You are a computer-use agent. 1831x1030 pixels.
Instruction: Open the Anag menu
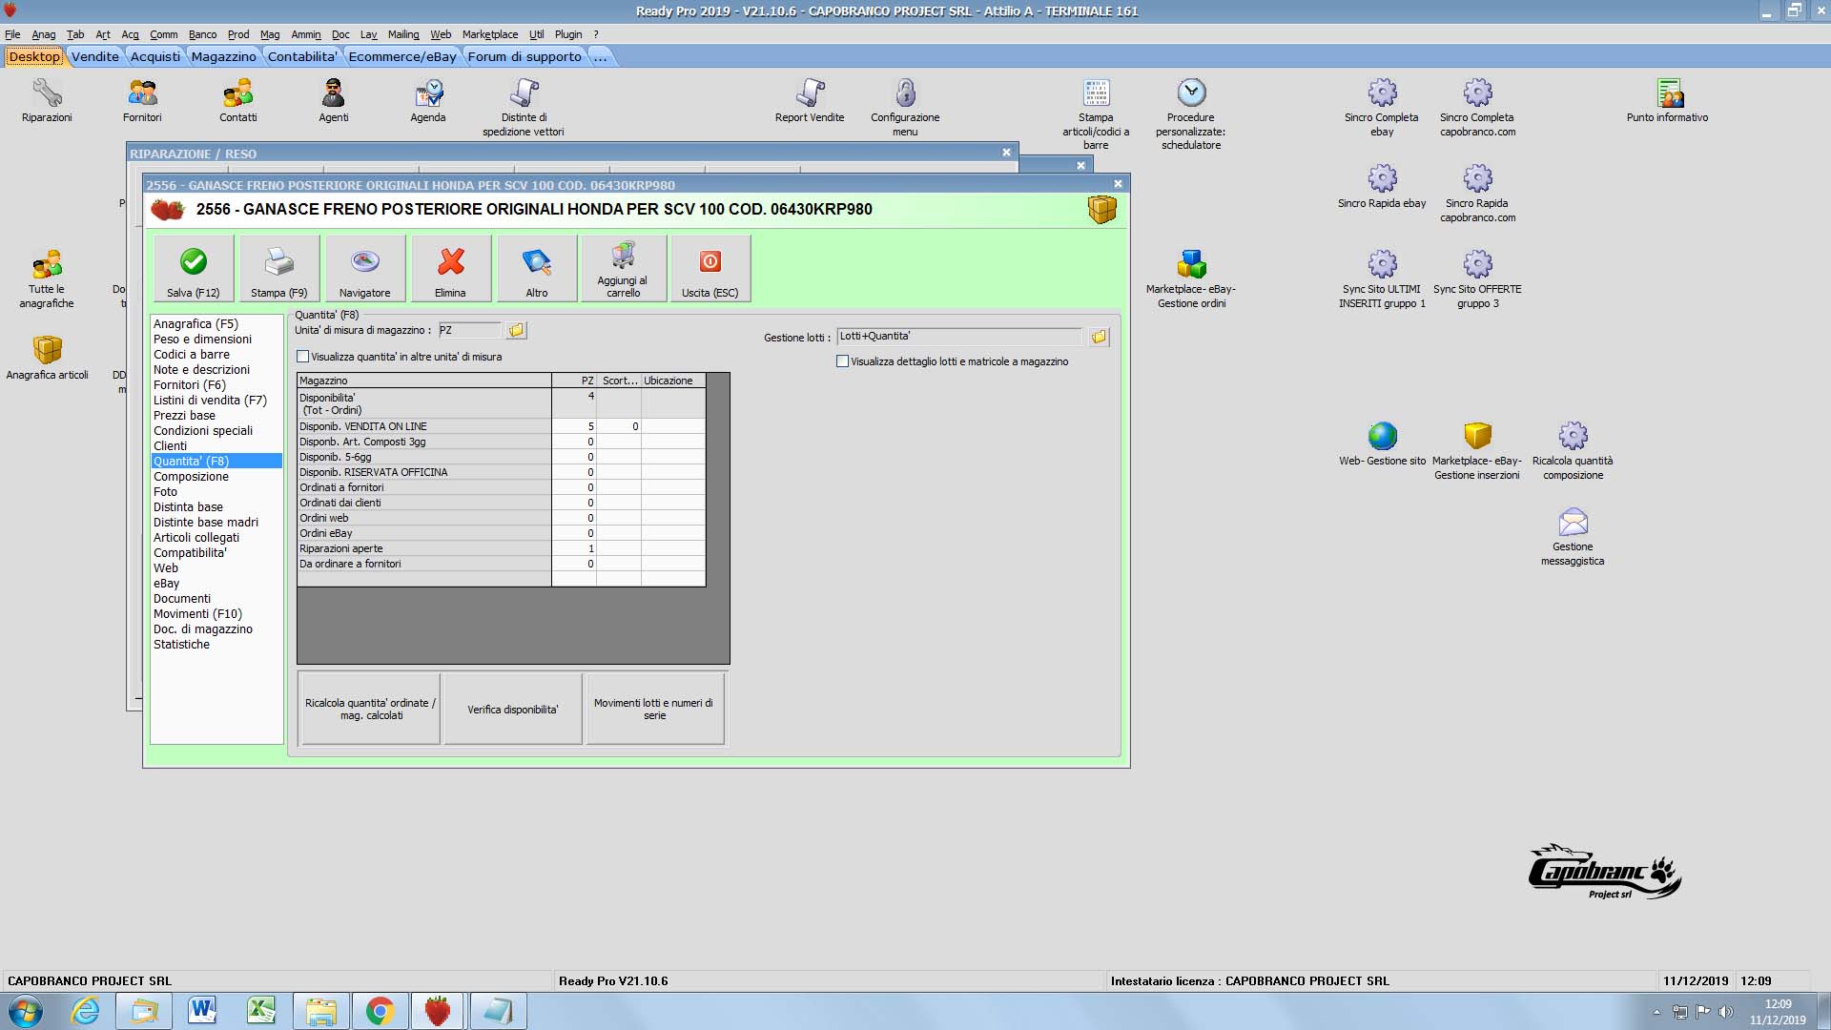pos(44,34)
